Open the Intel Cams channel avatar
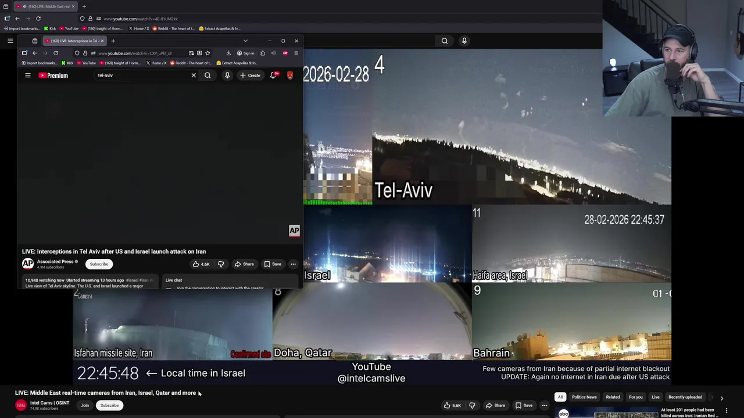Image resolution: width=744 pixels, height=418 pixels. coord(21,405)
